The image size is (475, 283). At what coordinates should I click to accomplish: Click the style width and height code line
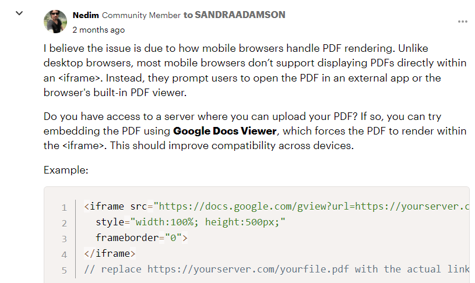(x=191, y=222)
